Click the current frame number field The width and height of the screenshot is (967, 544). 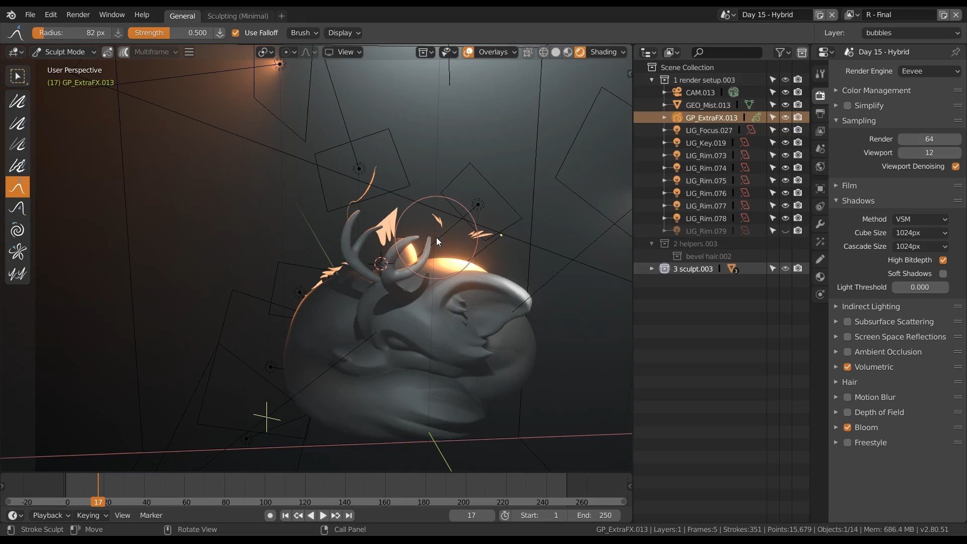pos(471,515)
